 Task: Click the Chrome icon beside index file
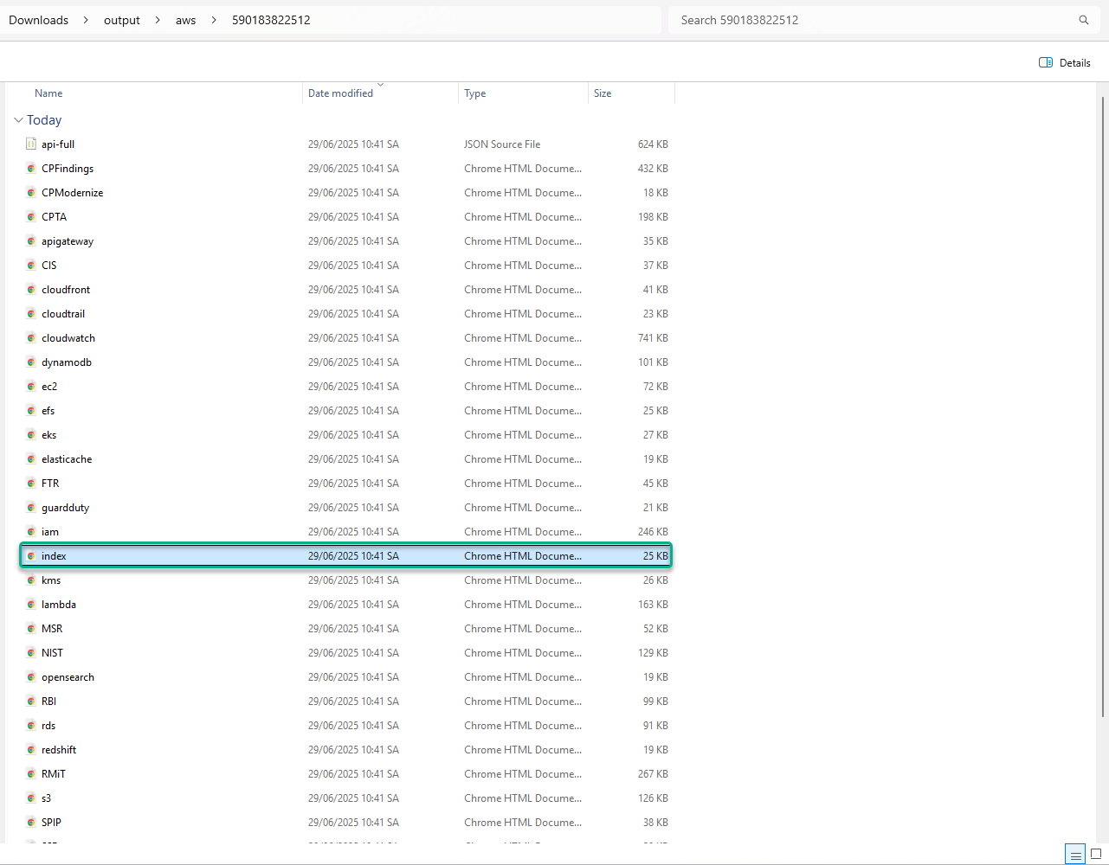coord(31,556)
